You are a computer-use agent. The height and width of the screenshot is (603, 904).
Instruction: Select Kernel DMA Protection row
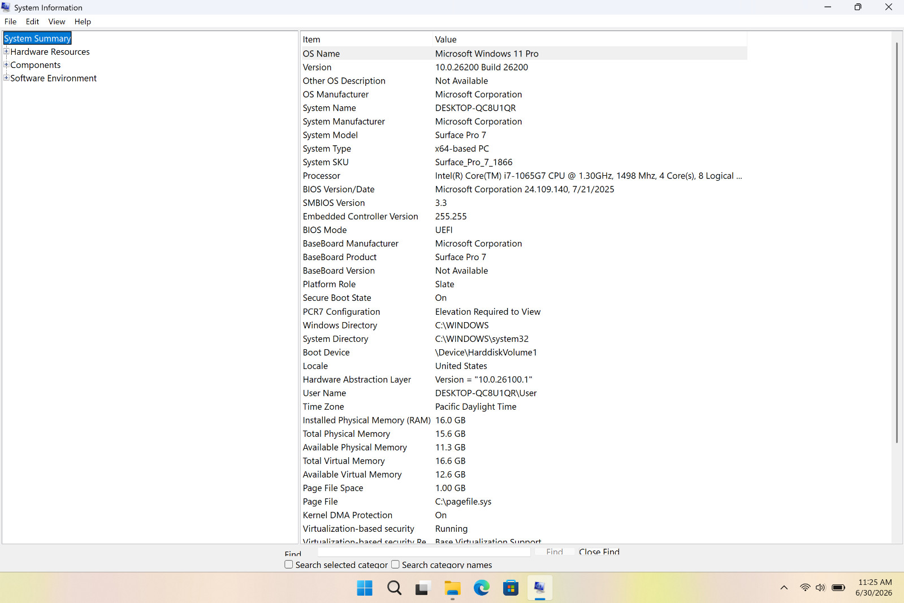click(x=524, y=515)
